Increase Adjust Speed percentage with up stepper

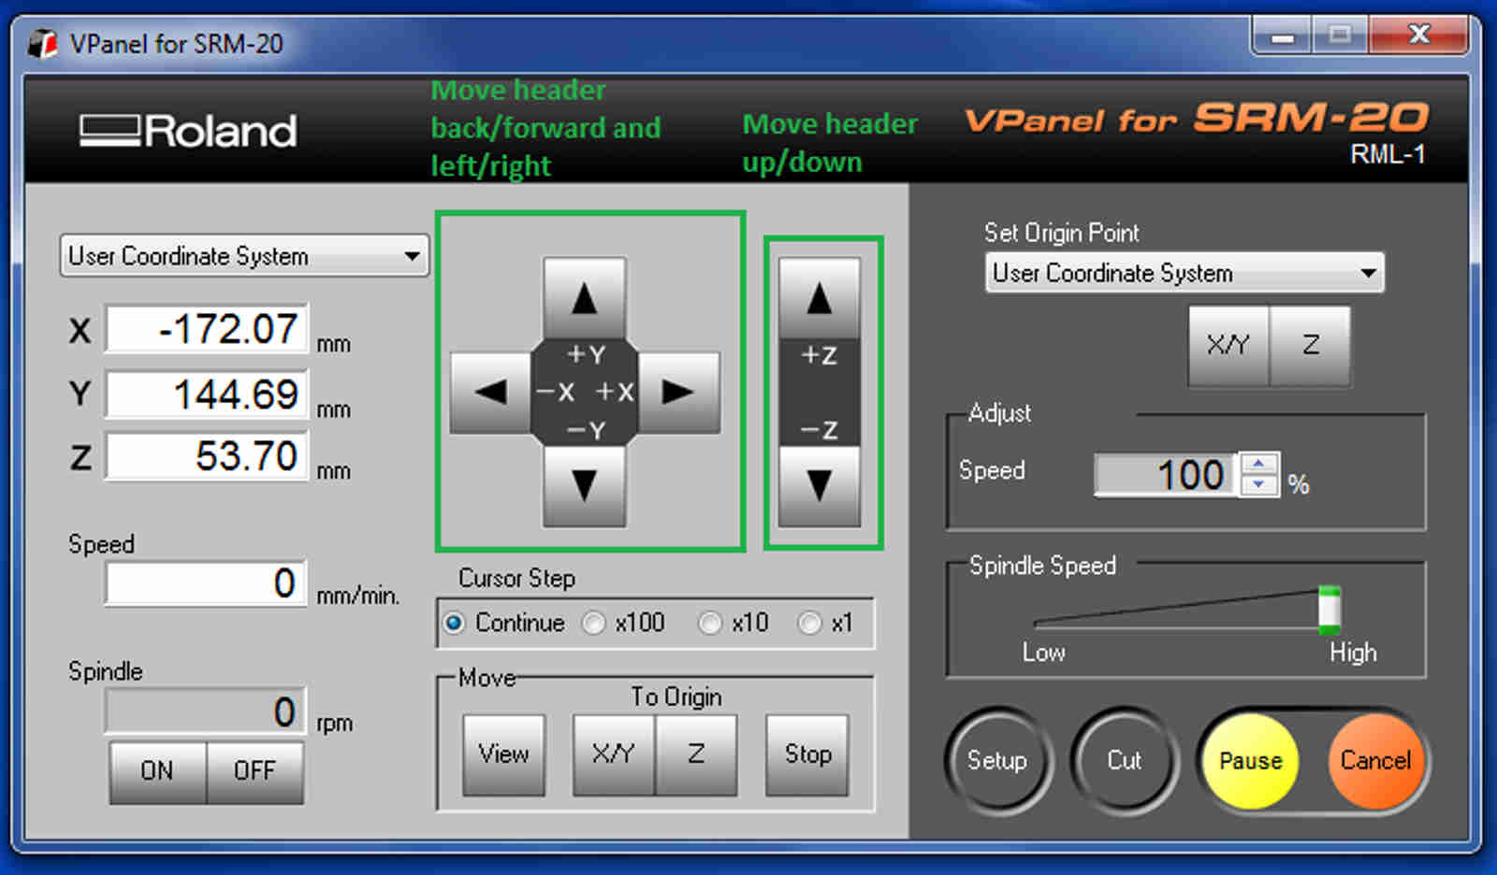pyautogui.click(x=1258, y=464)
